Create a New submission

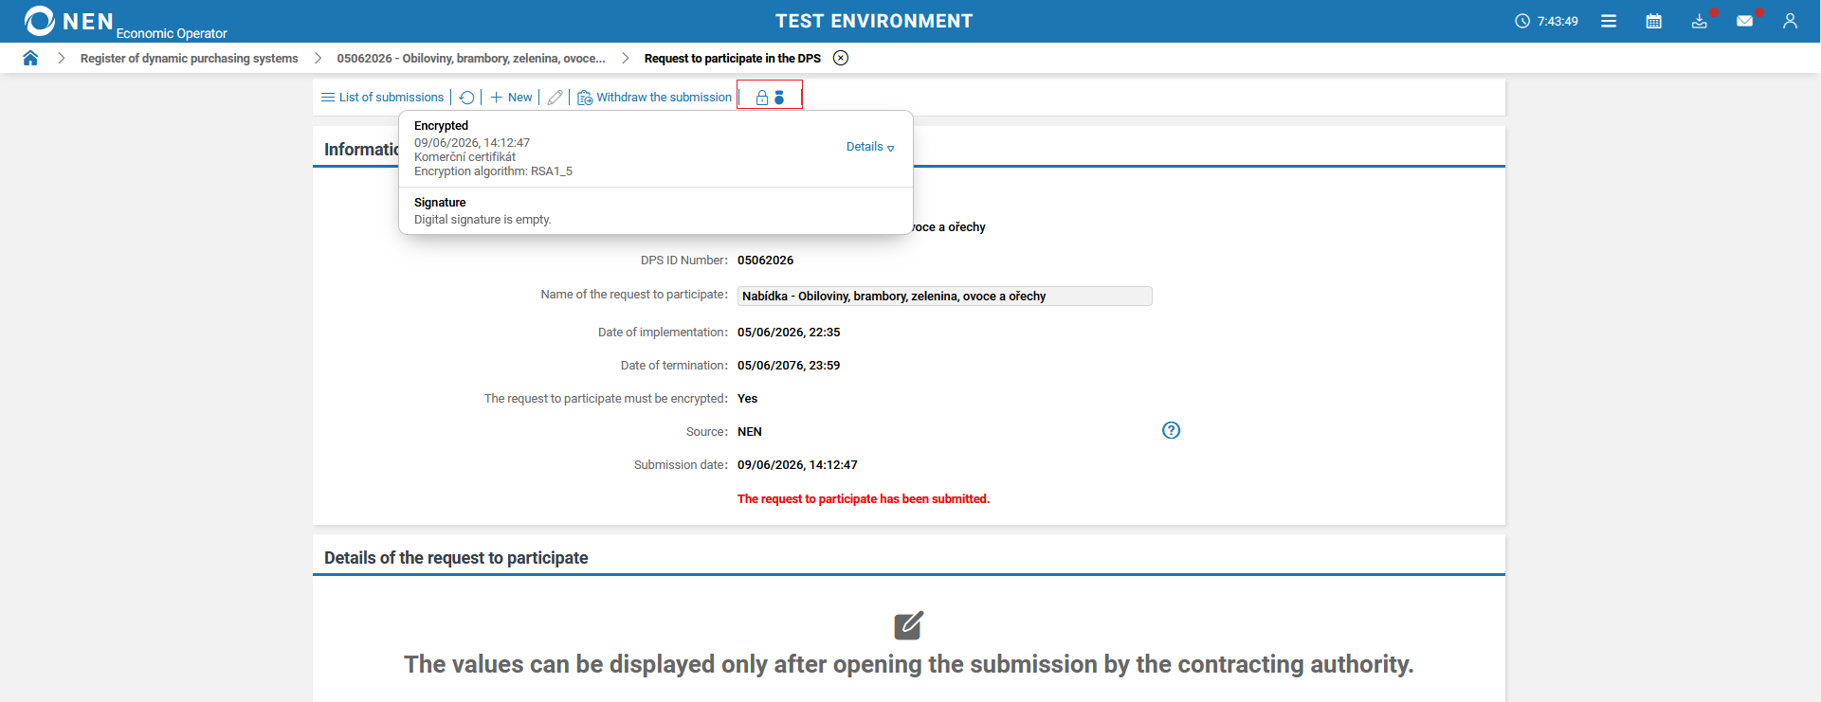pos(511,98)
